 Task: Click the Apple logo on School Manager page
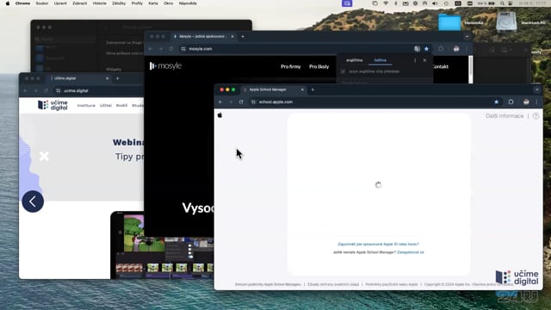coord(220,115)
